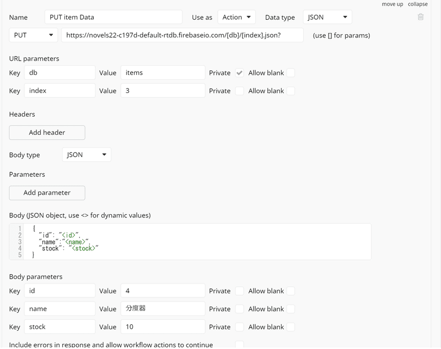Toggle Allow blank for id parameter
The width and height of the screenshot is (441, 349).
click(291, 291)
